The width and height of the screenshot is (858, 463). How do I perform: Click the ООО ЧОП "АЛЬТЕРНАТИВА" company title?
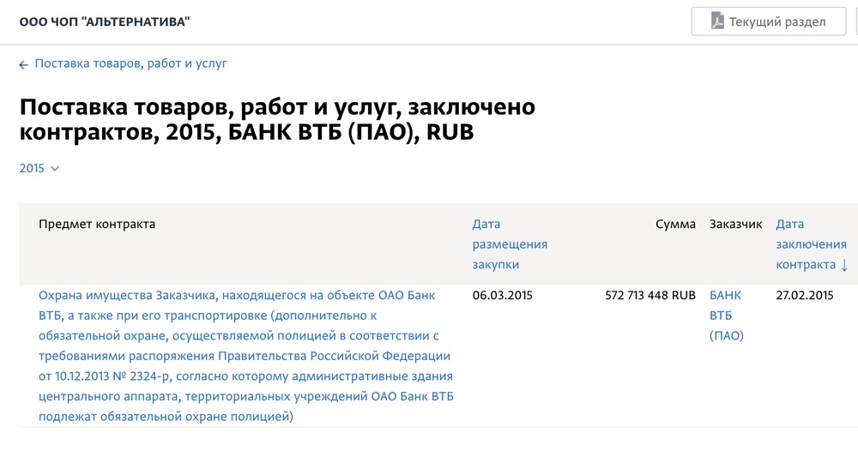click(x=105, y=22)
